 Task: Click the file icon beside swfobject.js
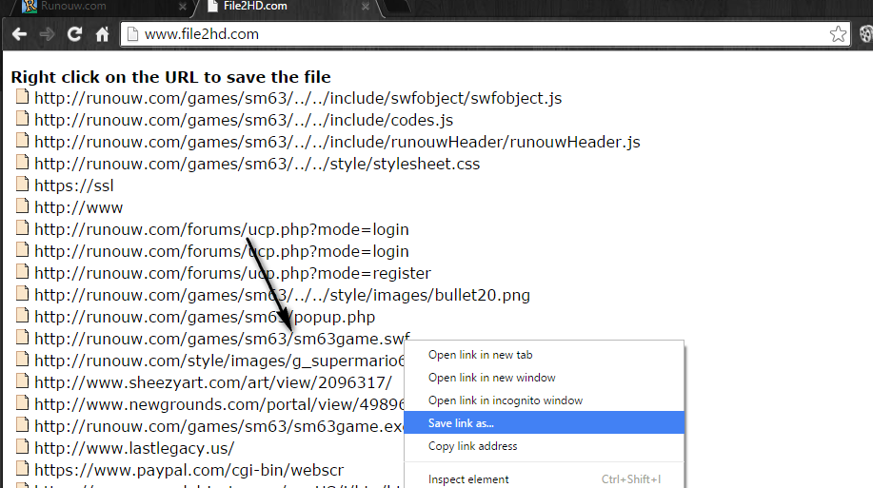coord(22,96)
